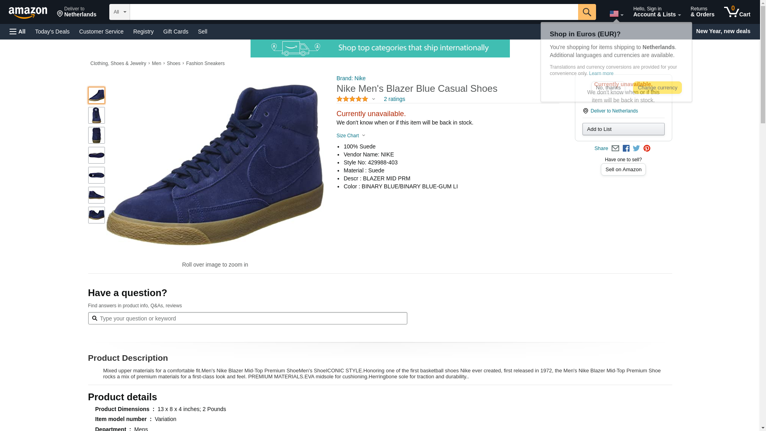Share on Twitter icon
Image resolution: width=766 pixels, height=431 pixels.
coord(636,148)
